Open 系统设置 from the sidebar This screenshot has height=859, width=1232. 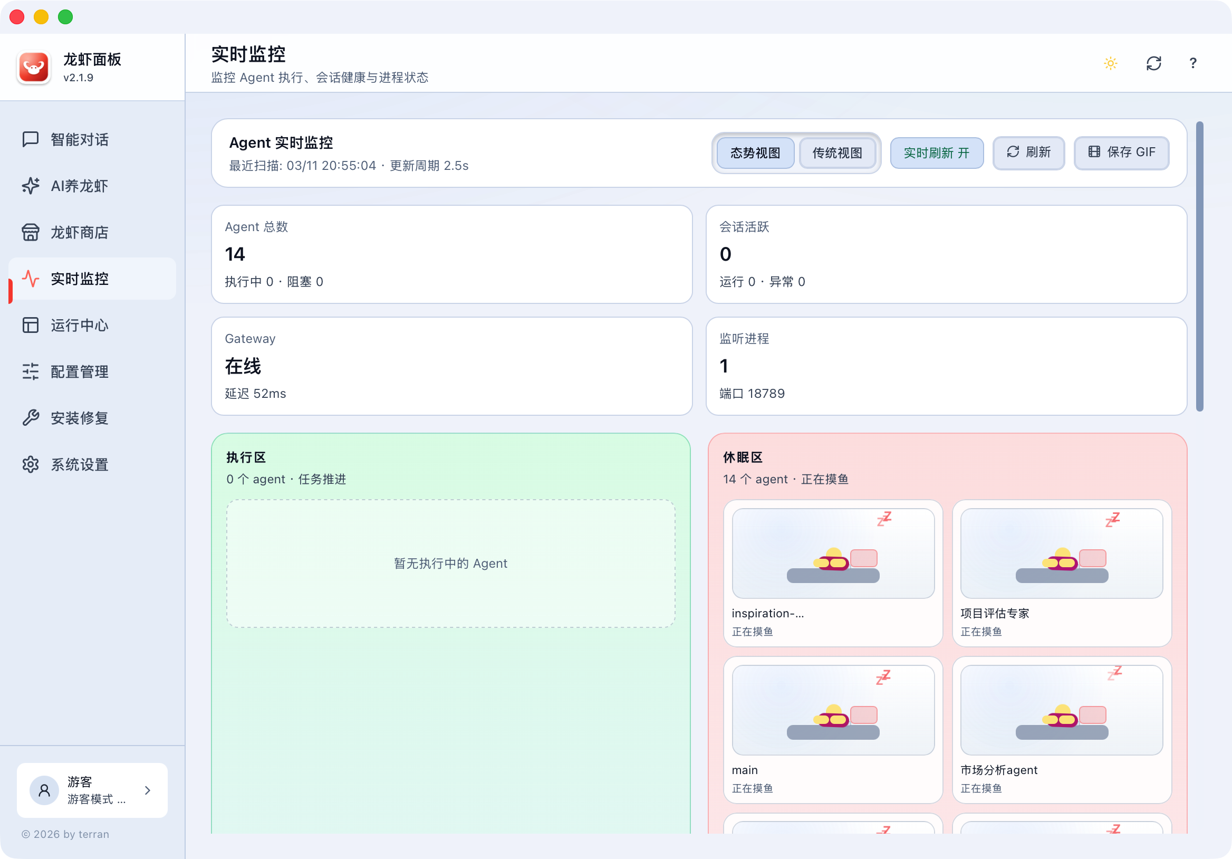[79, 465]
